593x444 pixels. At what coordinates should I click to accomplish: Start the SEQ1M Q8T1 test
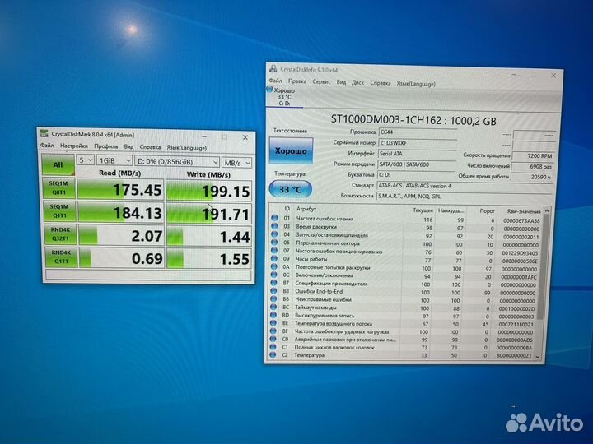tap(59, 187)
